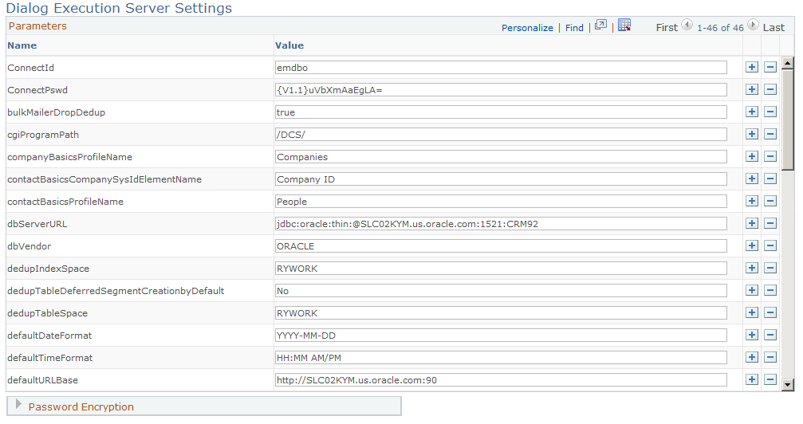Delete the contactBasicsCompanySysIdElementName row

click(770, 179)
